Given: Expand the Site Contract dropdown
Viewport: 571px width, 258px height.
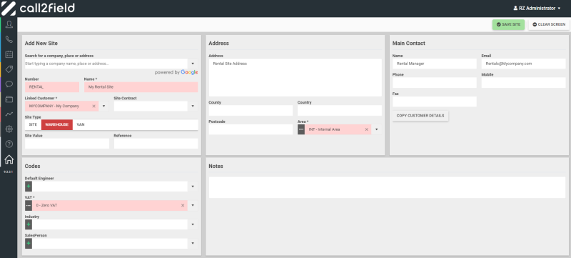Looking at the screenshot, I should click(x=193, y=106).
